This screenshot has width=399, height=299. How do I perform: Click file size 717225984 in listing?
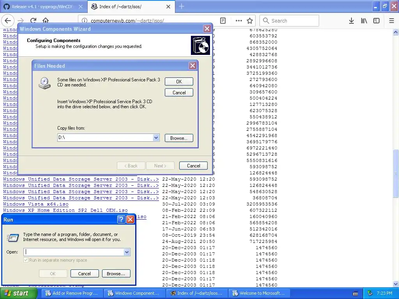(263, 241)
